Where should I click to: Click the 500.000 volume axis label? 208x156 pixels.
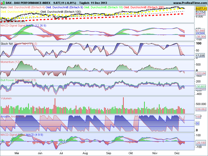[201, 104]
